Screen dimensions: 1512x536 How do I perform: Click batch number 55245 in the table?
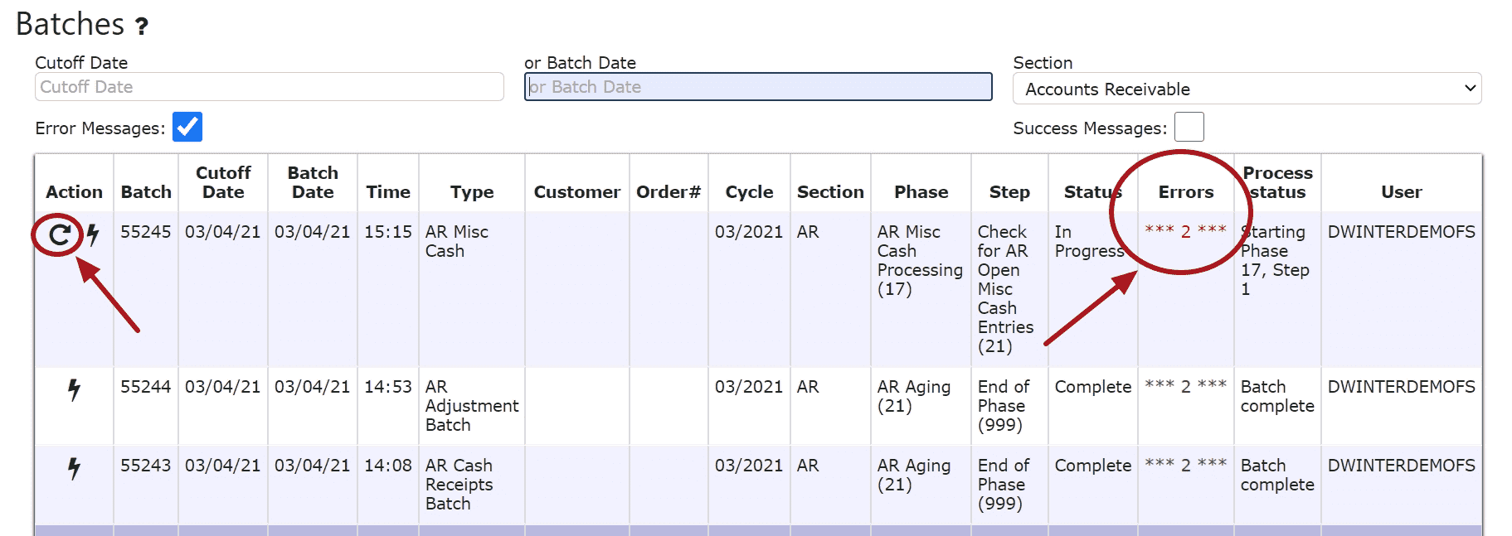click(x=145, y=232)
